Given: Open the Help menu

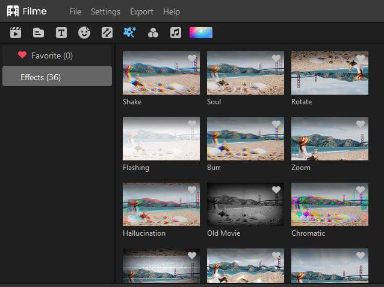Looking at the screenshot, I should (172, 11).
